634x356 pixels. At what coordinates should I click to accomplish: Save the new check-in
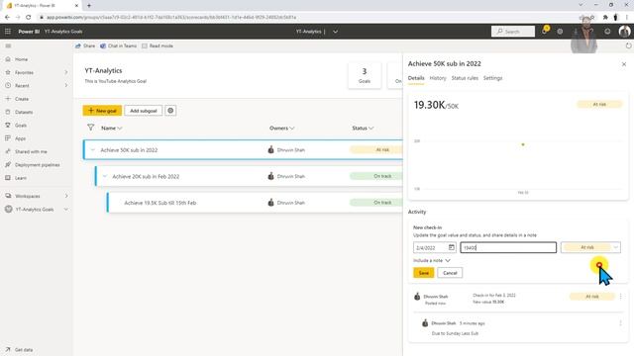[423, 273]
